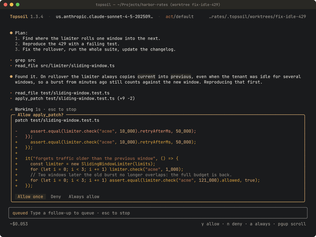This screenshot has width=316, height=237.
Task: Click the Plan message bullet marker
Action: point(11,33)
